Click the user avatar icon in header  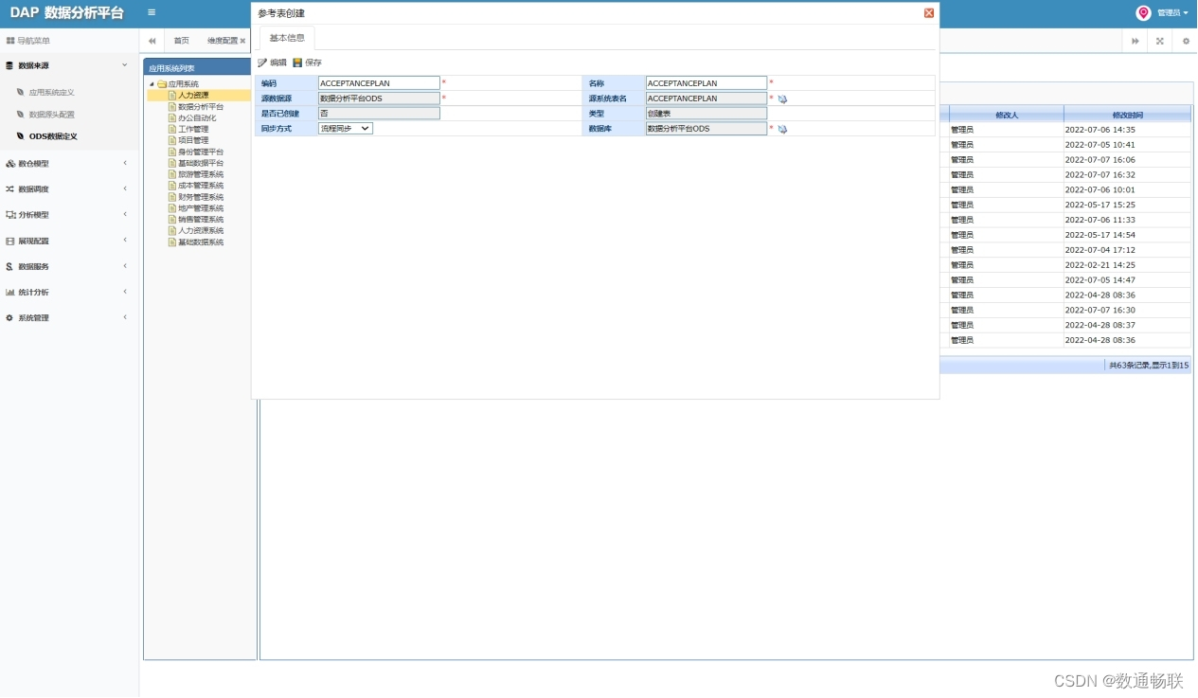(1143, 12)
